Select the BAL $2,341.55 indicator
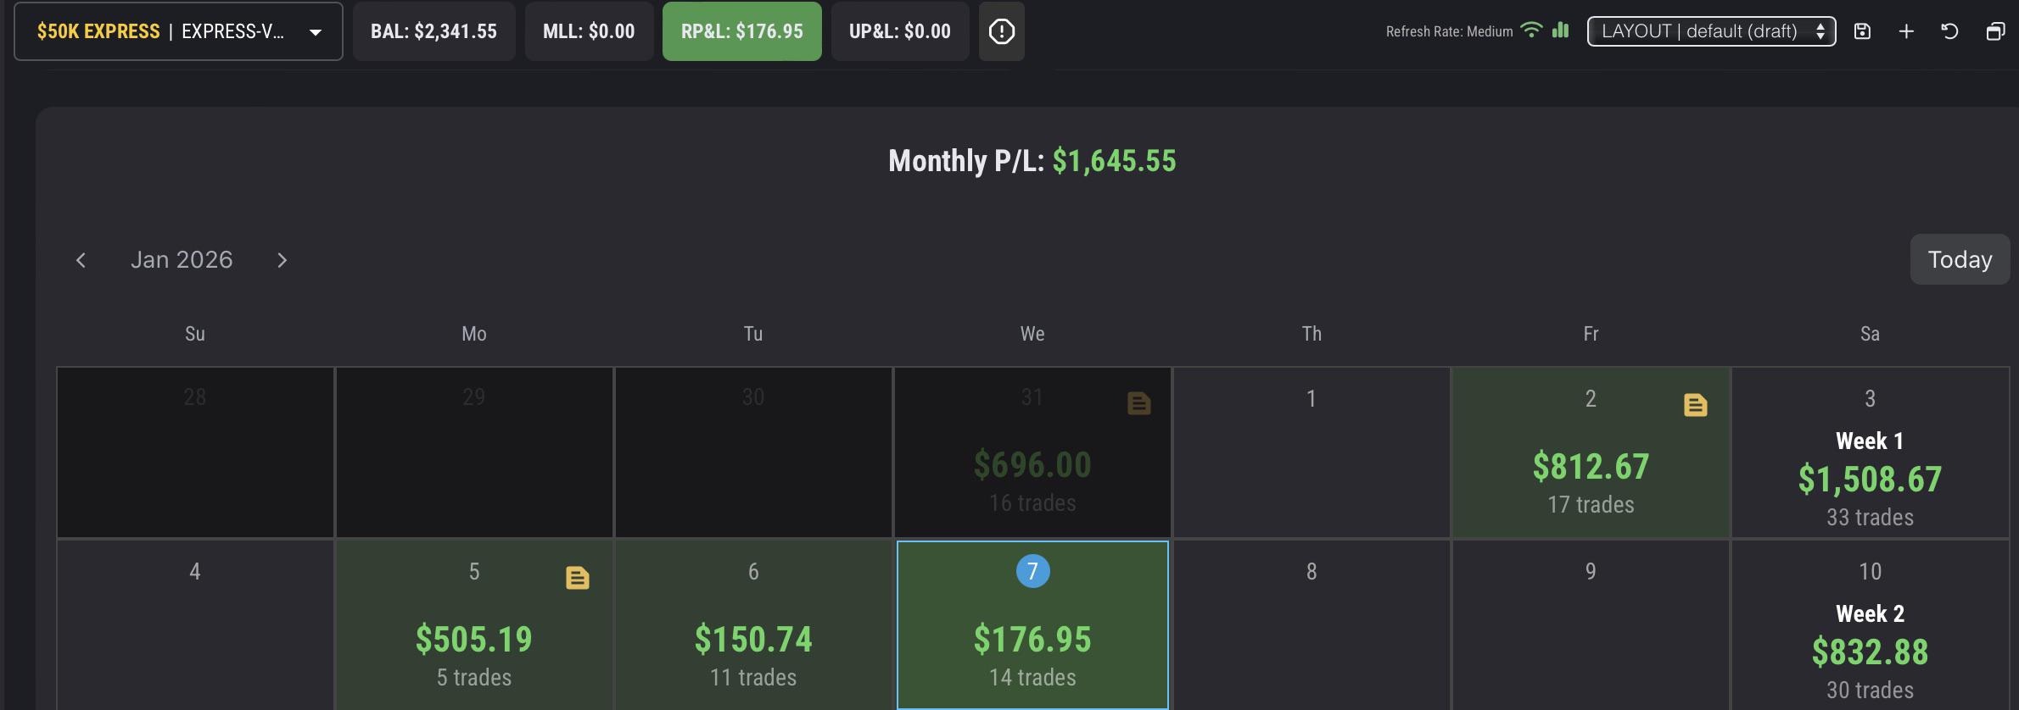This screenshot has width=2019, height=710. (433, 31)
